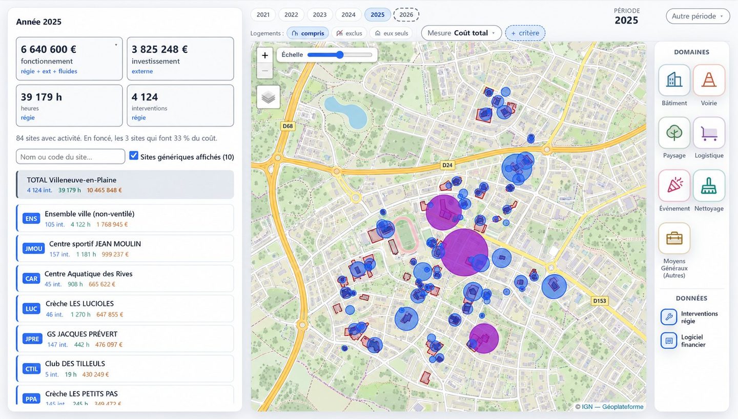Open the map layers icon
Viewport: 738px width, 419px height.
269,97
